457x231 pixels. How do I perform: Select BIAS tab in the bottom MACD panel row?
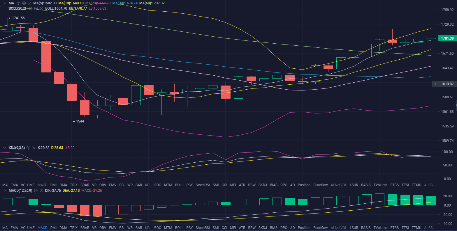[274, 228]
